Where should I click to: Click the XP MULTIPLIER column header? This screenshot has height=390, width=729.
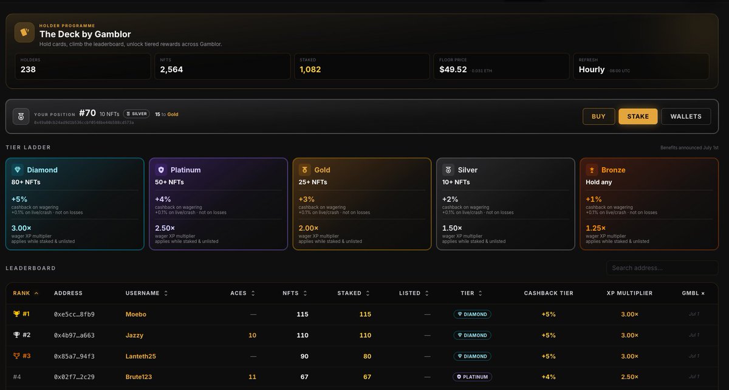[629, 293]
